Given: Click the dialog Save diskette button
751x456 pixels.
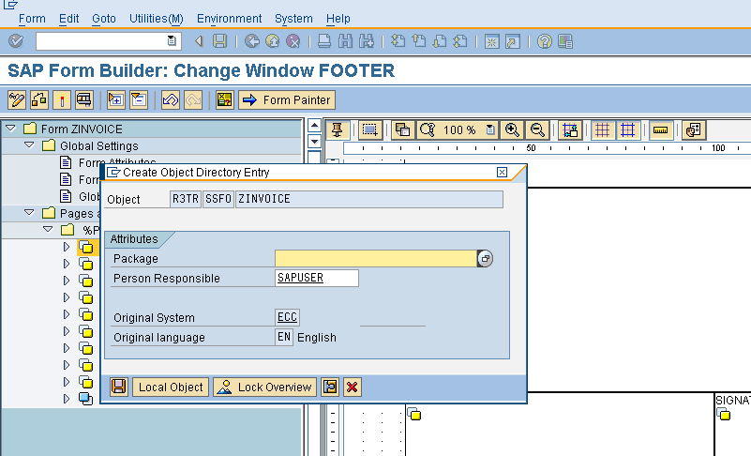Looking at the screenshot, I should tap(119, 387).
